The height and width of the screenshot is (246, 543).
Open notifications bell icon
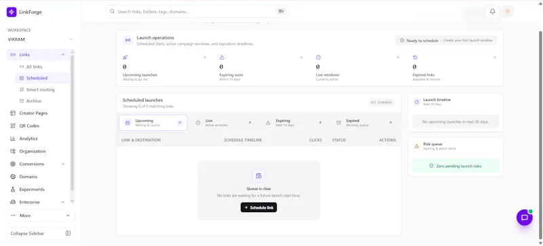point(492,12)
